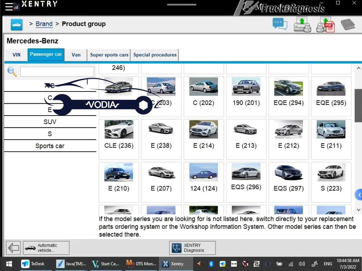Pick the S (223) model card
The image size is (362, 271).
[331, 182]
